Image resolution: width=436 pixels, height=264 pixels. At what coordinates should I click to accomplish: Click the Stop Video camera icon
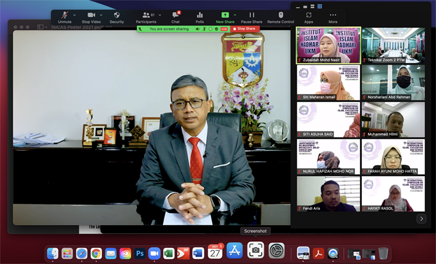(91, 15)
